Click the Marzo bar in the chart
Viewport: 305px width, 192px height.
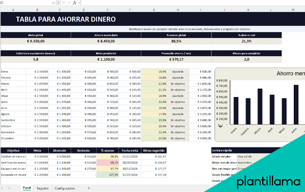[260, 106]
